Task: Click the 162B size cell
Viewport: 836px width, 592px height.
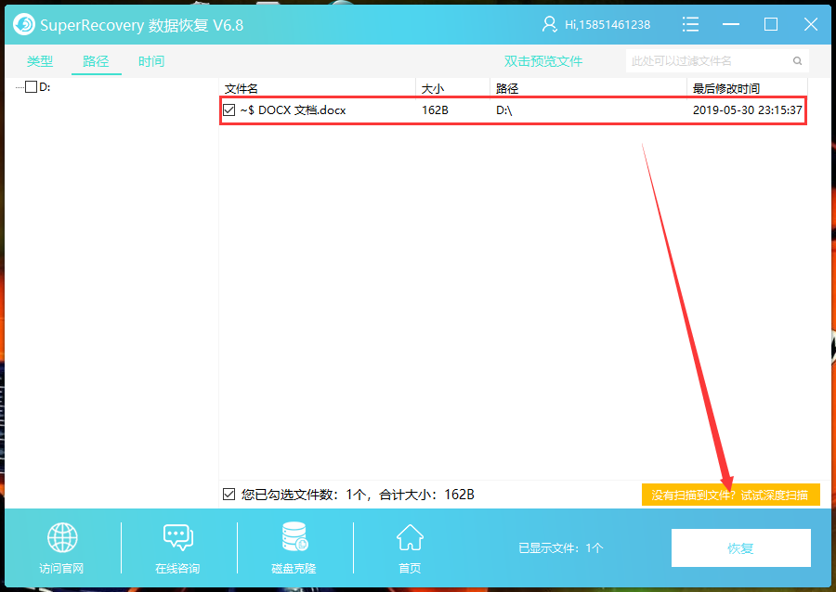Action: click(x=435, y=110)
